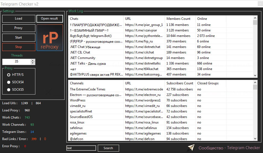Click the search text input field
The image size is (263, 153).
[81, 148]
